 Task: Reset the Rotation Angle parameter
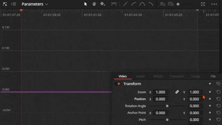click(x=219, y=106)
